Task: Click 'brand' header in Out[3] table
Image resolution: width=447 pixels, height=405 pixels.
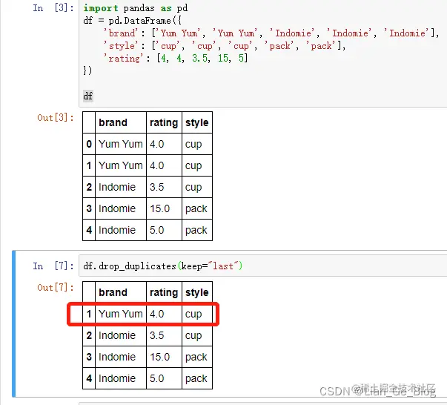Action: pyautogui.click(x=113, y=122)
